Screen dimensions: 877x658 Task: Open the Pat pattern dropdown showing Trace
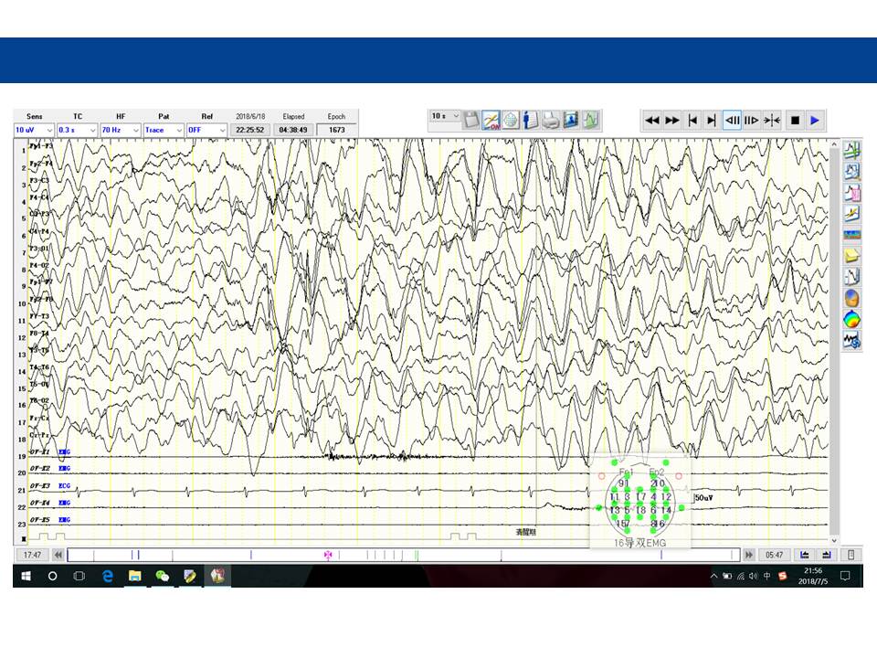tap(164, 130)
